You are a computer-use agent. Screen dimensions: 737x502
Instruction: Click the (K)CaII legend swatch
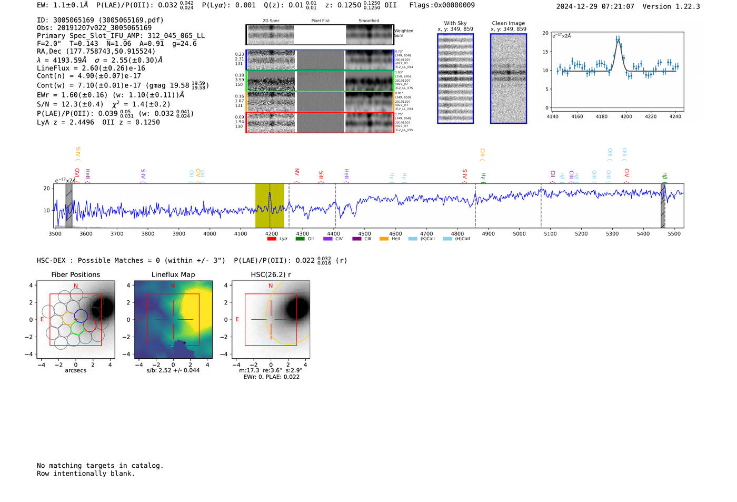click(x=413, y=239)
